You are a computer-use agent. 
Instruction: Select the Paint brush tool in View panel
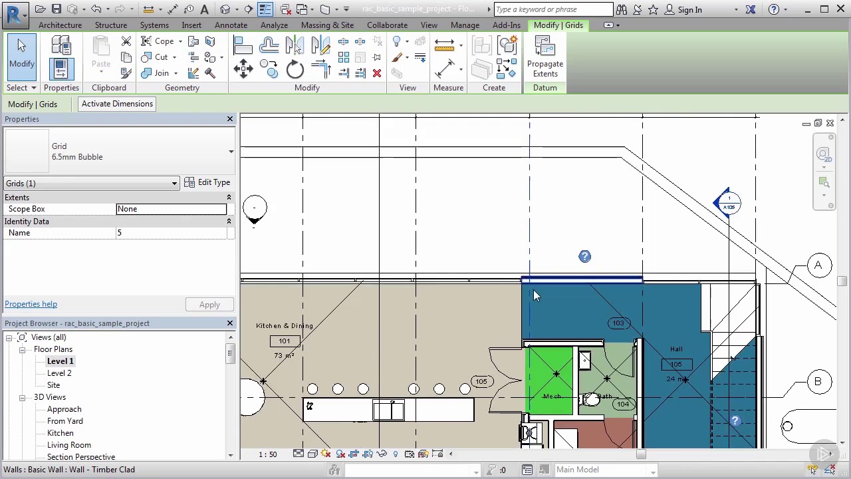click(x=397, y=57)
